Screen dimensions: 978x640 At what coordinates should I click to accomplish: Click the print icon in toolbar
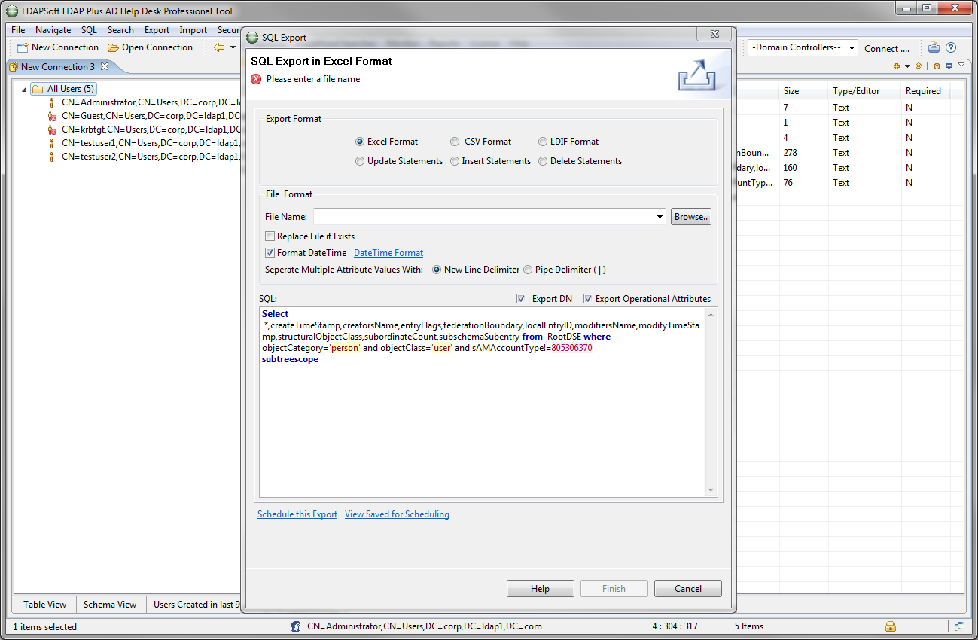[x=934, y=47]
